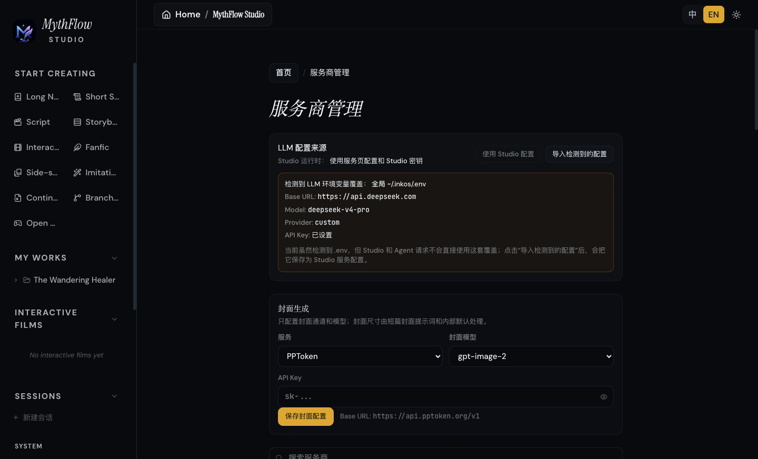
Task: Open the Branch story icon
Action: [77, 198]
